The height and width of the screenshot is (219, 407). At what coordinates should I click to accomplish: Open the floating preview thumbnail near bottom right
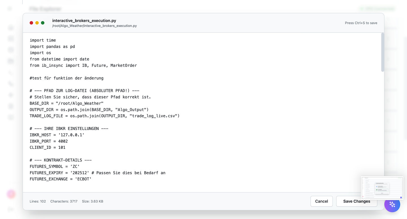coord(382,187)
